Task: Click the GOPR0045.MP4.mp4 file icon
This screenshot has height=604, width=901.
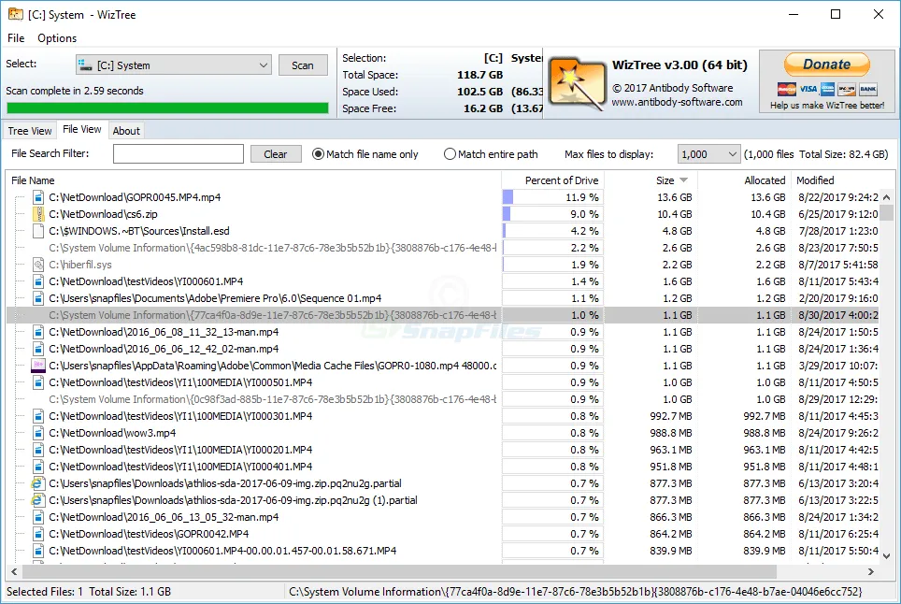Action: 38,197
